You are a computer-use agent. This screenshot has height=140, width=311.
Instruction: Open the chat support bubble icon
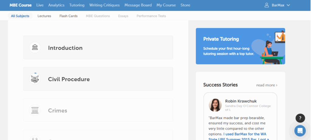(300, 131)
